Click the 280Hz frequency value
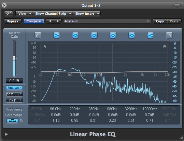 tap(94, 109)
